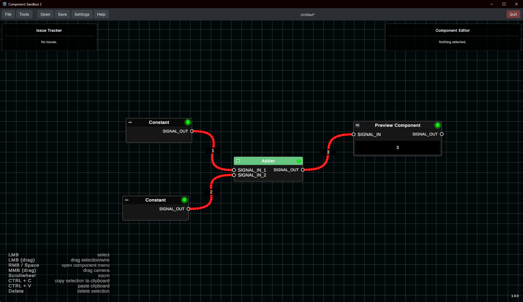Viewport: 523px width, 302px height.
Task: Click the Adder SIGNAL_OUT port
Action: pyautogui.click(x=303, y=170)
